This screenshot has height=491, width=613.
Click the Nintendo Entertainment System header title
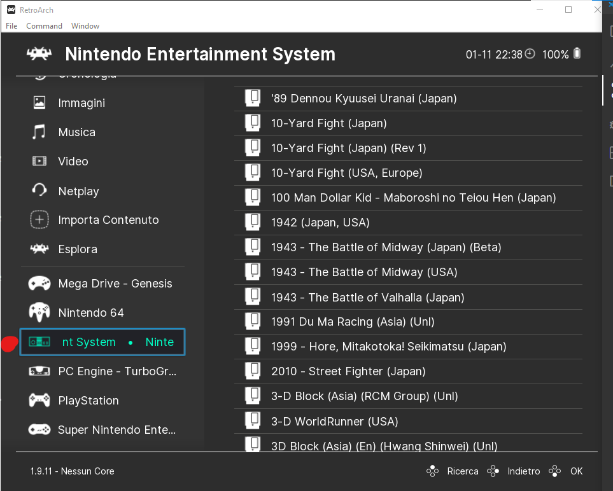tap(201, 54)
